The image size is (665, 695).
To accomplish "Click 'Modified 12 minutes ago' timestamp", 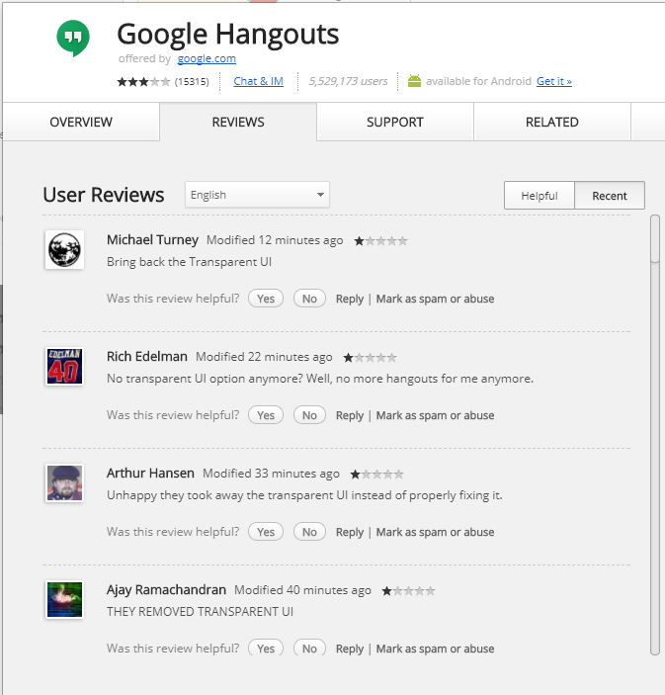I will point(275,240).
